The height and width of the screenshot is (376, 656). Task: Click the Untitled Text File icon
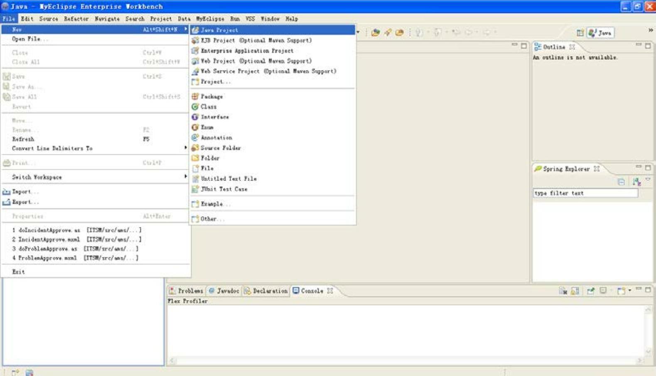tap(195, 179)
